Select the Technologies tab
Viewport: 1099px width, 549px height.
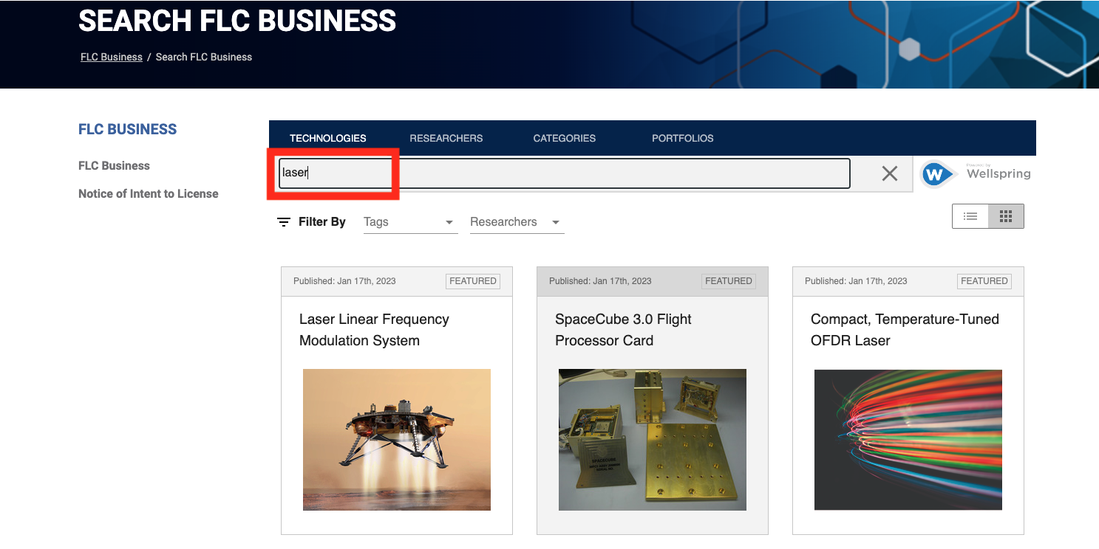pyautogui.click(x=327, y=138)
